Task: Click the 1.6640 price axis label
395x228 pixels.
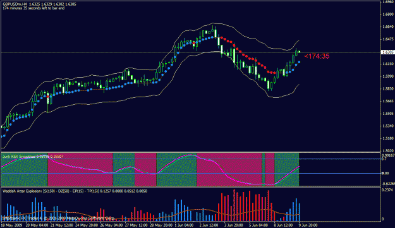Action: [388, 27]
